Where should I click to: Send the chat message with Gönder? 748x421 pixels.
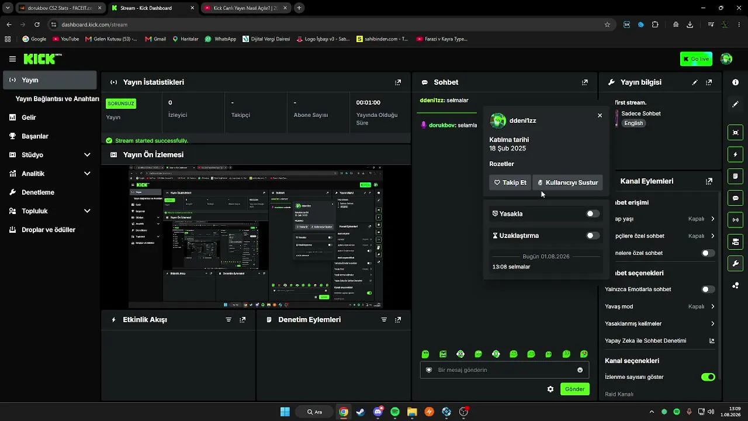(x=575, y=389)
